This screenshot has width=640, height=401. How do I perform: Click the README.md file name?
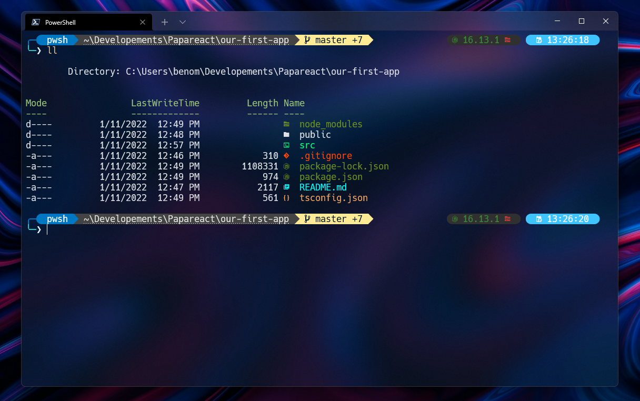coord(323,187)
